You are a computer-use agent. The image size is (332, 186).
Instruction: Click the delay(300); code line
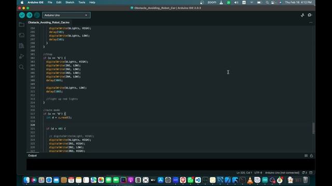click(54, 81)
